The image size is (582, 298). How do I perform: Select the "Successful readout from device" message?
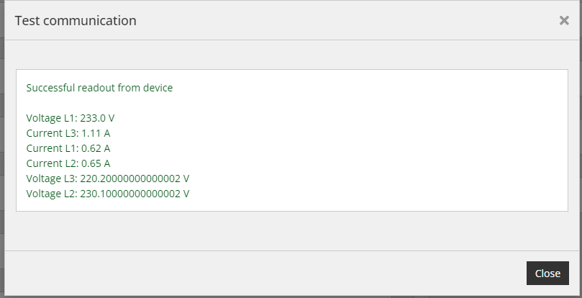99,88
